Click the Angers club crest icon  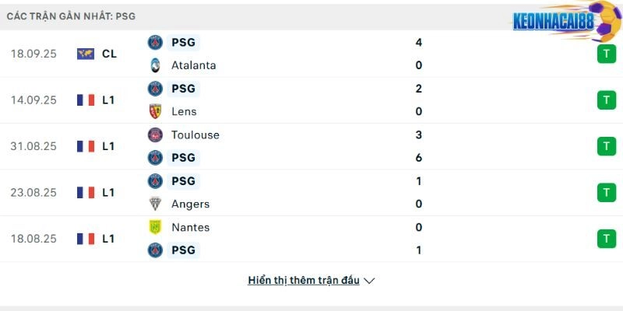(155, 204)
